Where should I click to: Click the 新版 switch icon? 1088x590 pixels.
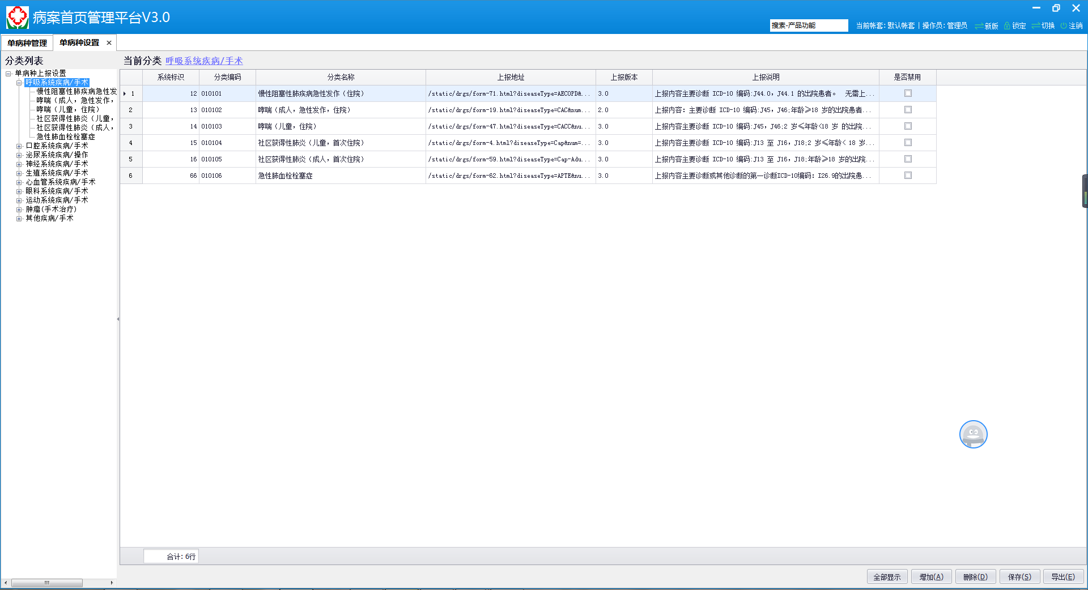tap(979, 26)
